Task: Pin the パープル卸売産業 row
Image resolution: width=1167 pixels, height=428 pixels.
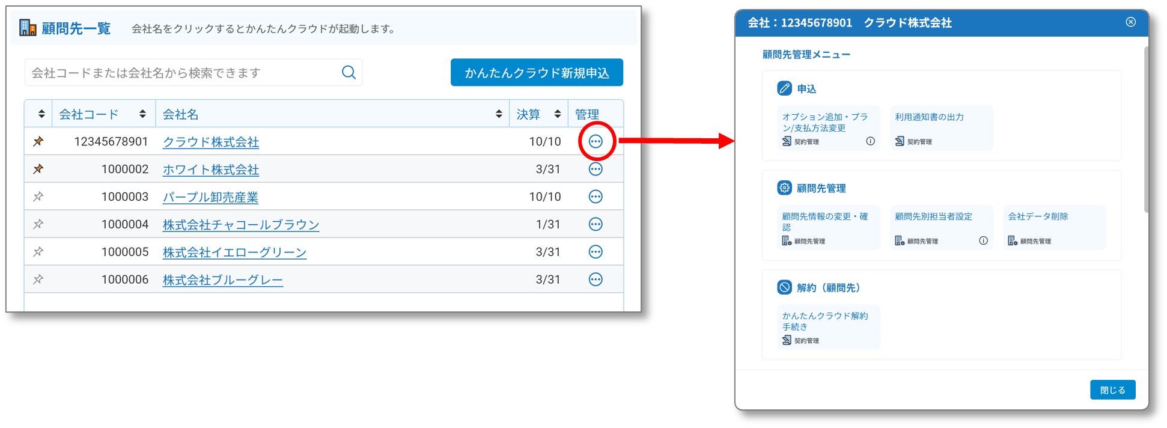Action: click(x=38, y=197)
